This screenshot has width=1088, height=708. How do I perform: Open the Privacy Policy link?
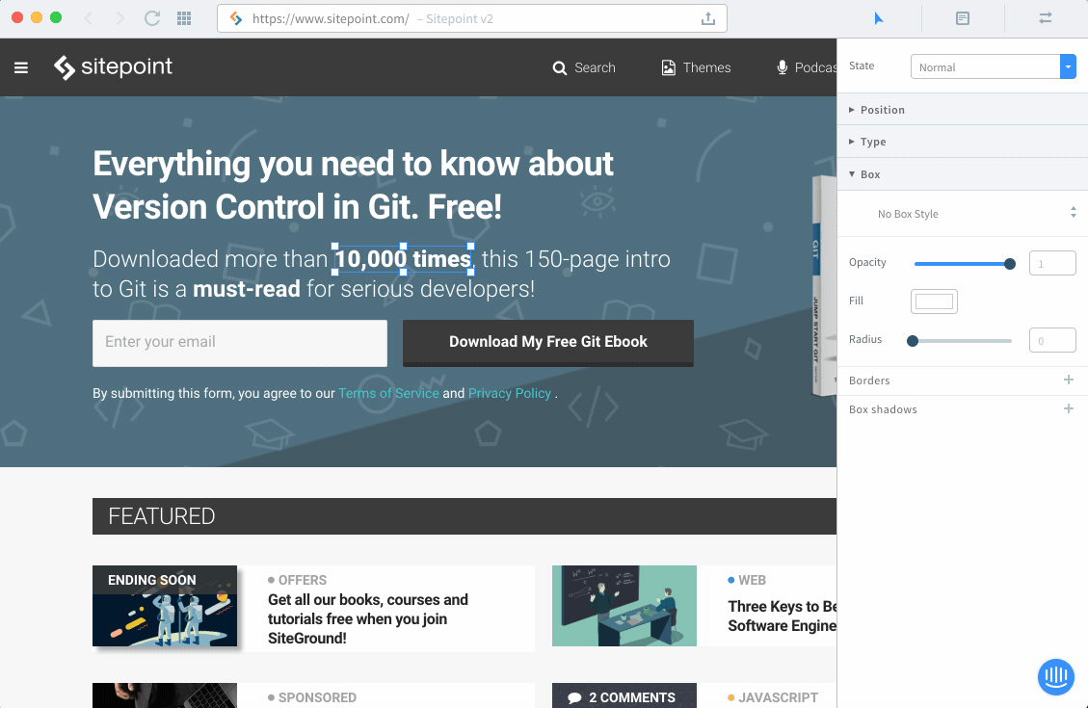coord(509,393)
